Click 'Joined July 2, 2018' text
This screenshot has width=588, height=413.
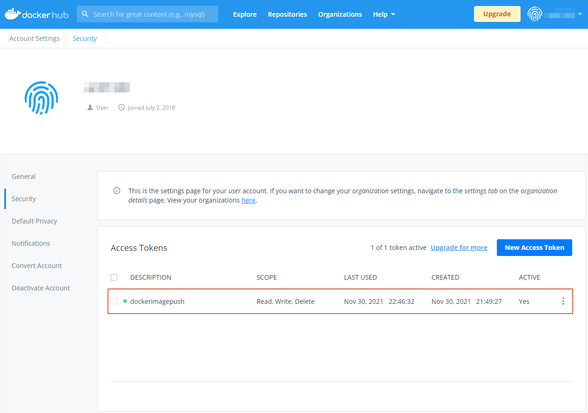pos(151,107)
